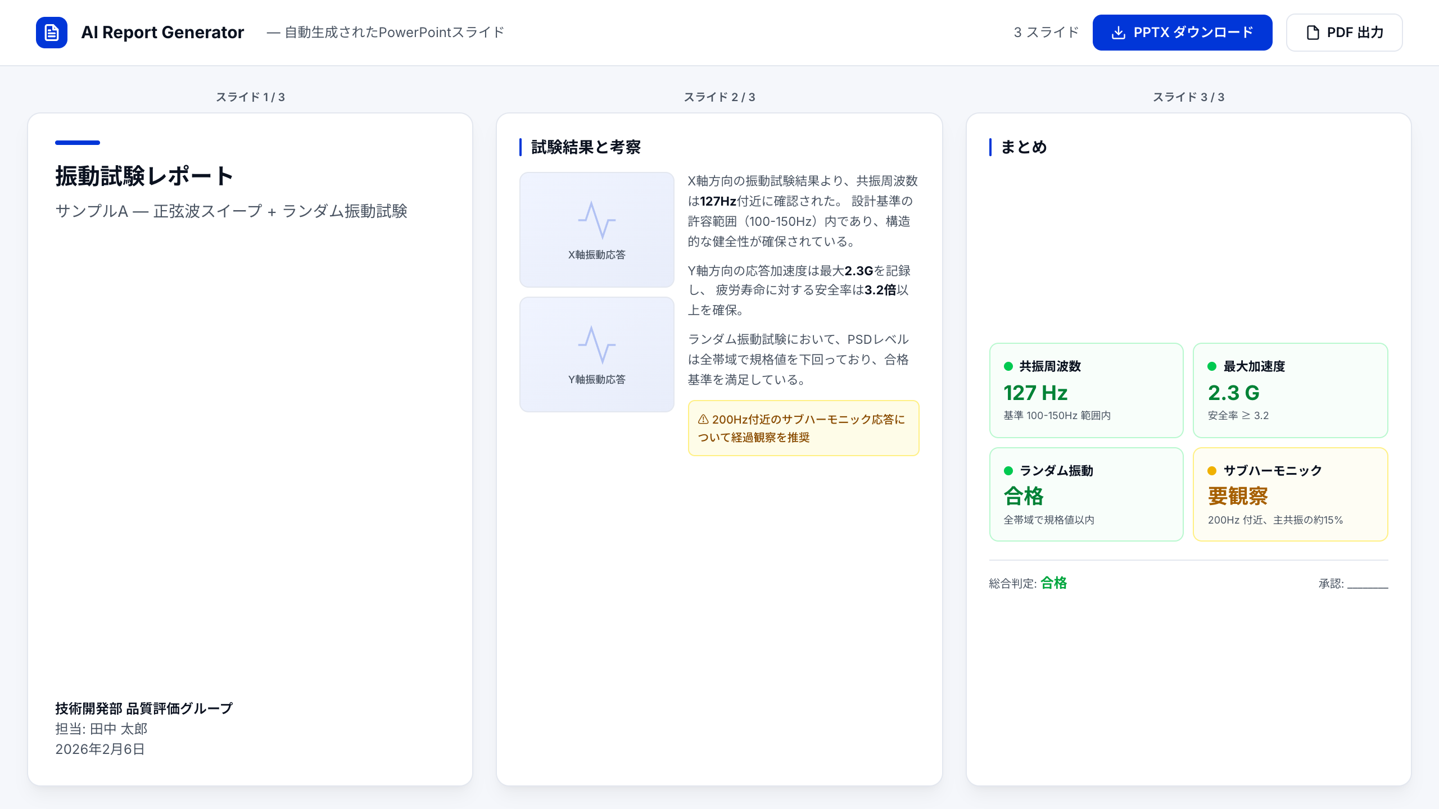Click the blue accent bar above the report title
The image size is (1439, 809).
(77, 143)
